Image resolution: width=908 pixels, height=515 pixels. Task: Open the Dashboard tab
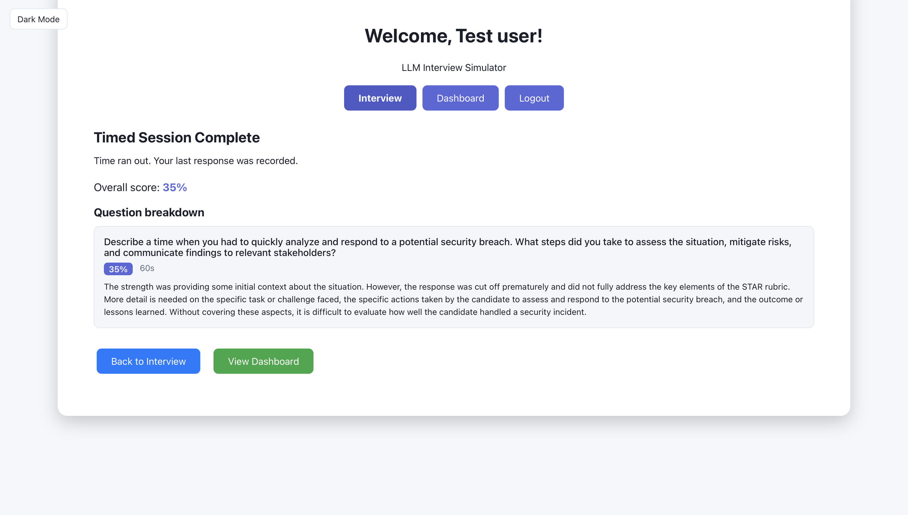(460, 98)
